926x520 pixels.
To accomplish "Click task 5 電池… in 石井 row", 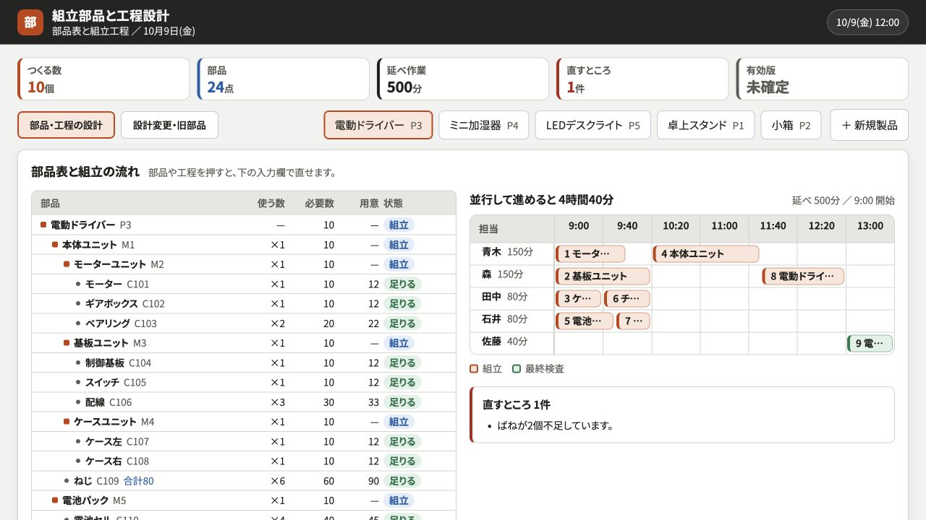I will point(585,321).
